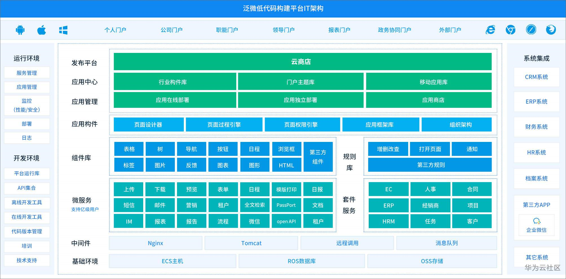Select the 报表门户 portal
566x279 pixels.
coord(339,30)
